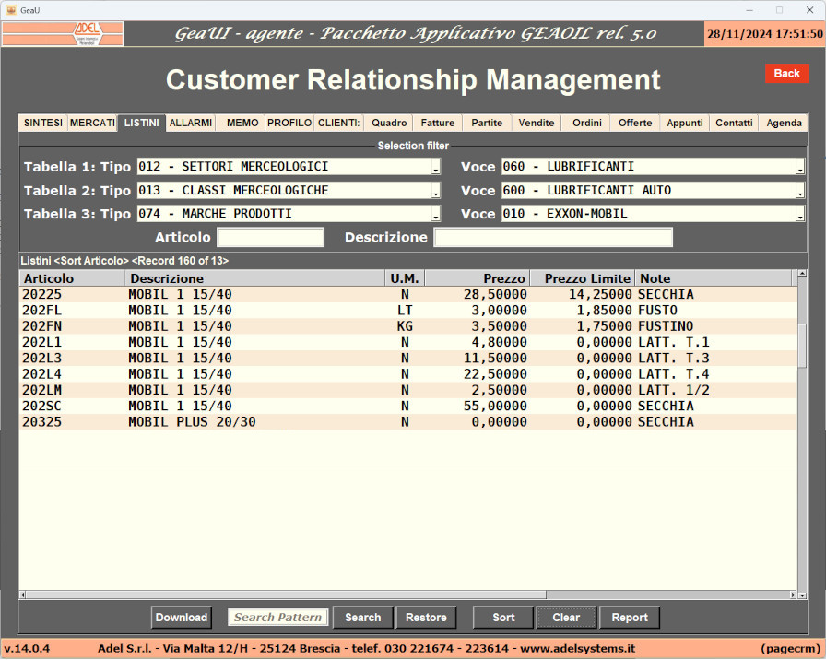Click the GeaUI app icon in title bar
Viewport: 826px width, 660px height.
pyautogui.click(x=11, y=10)
